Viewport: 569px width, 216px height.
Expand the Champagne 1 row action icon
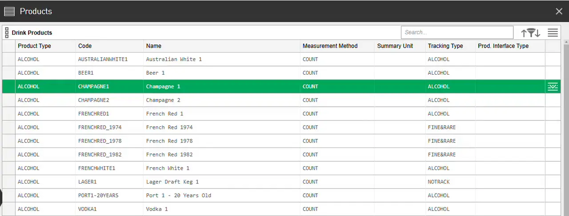tap(553, 87)
